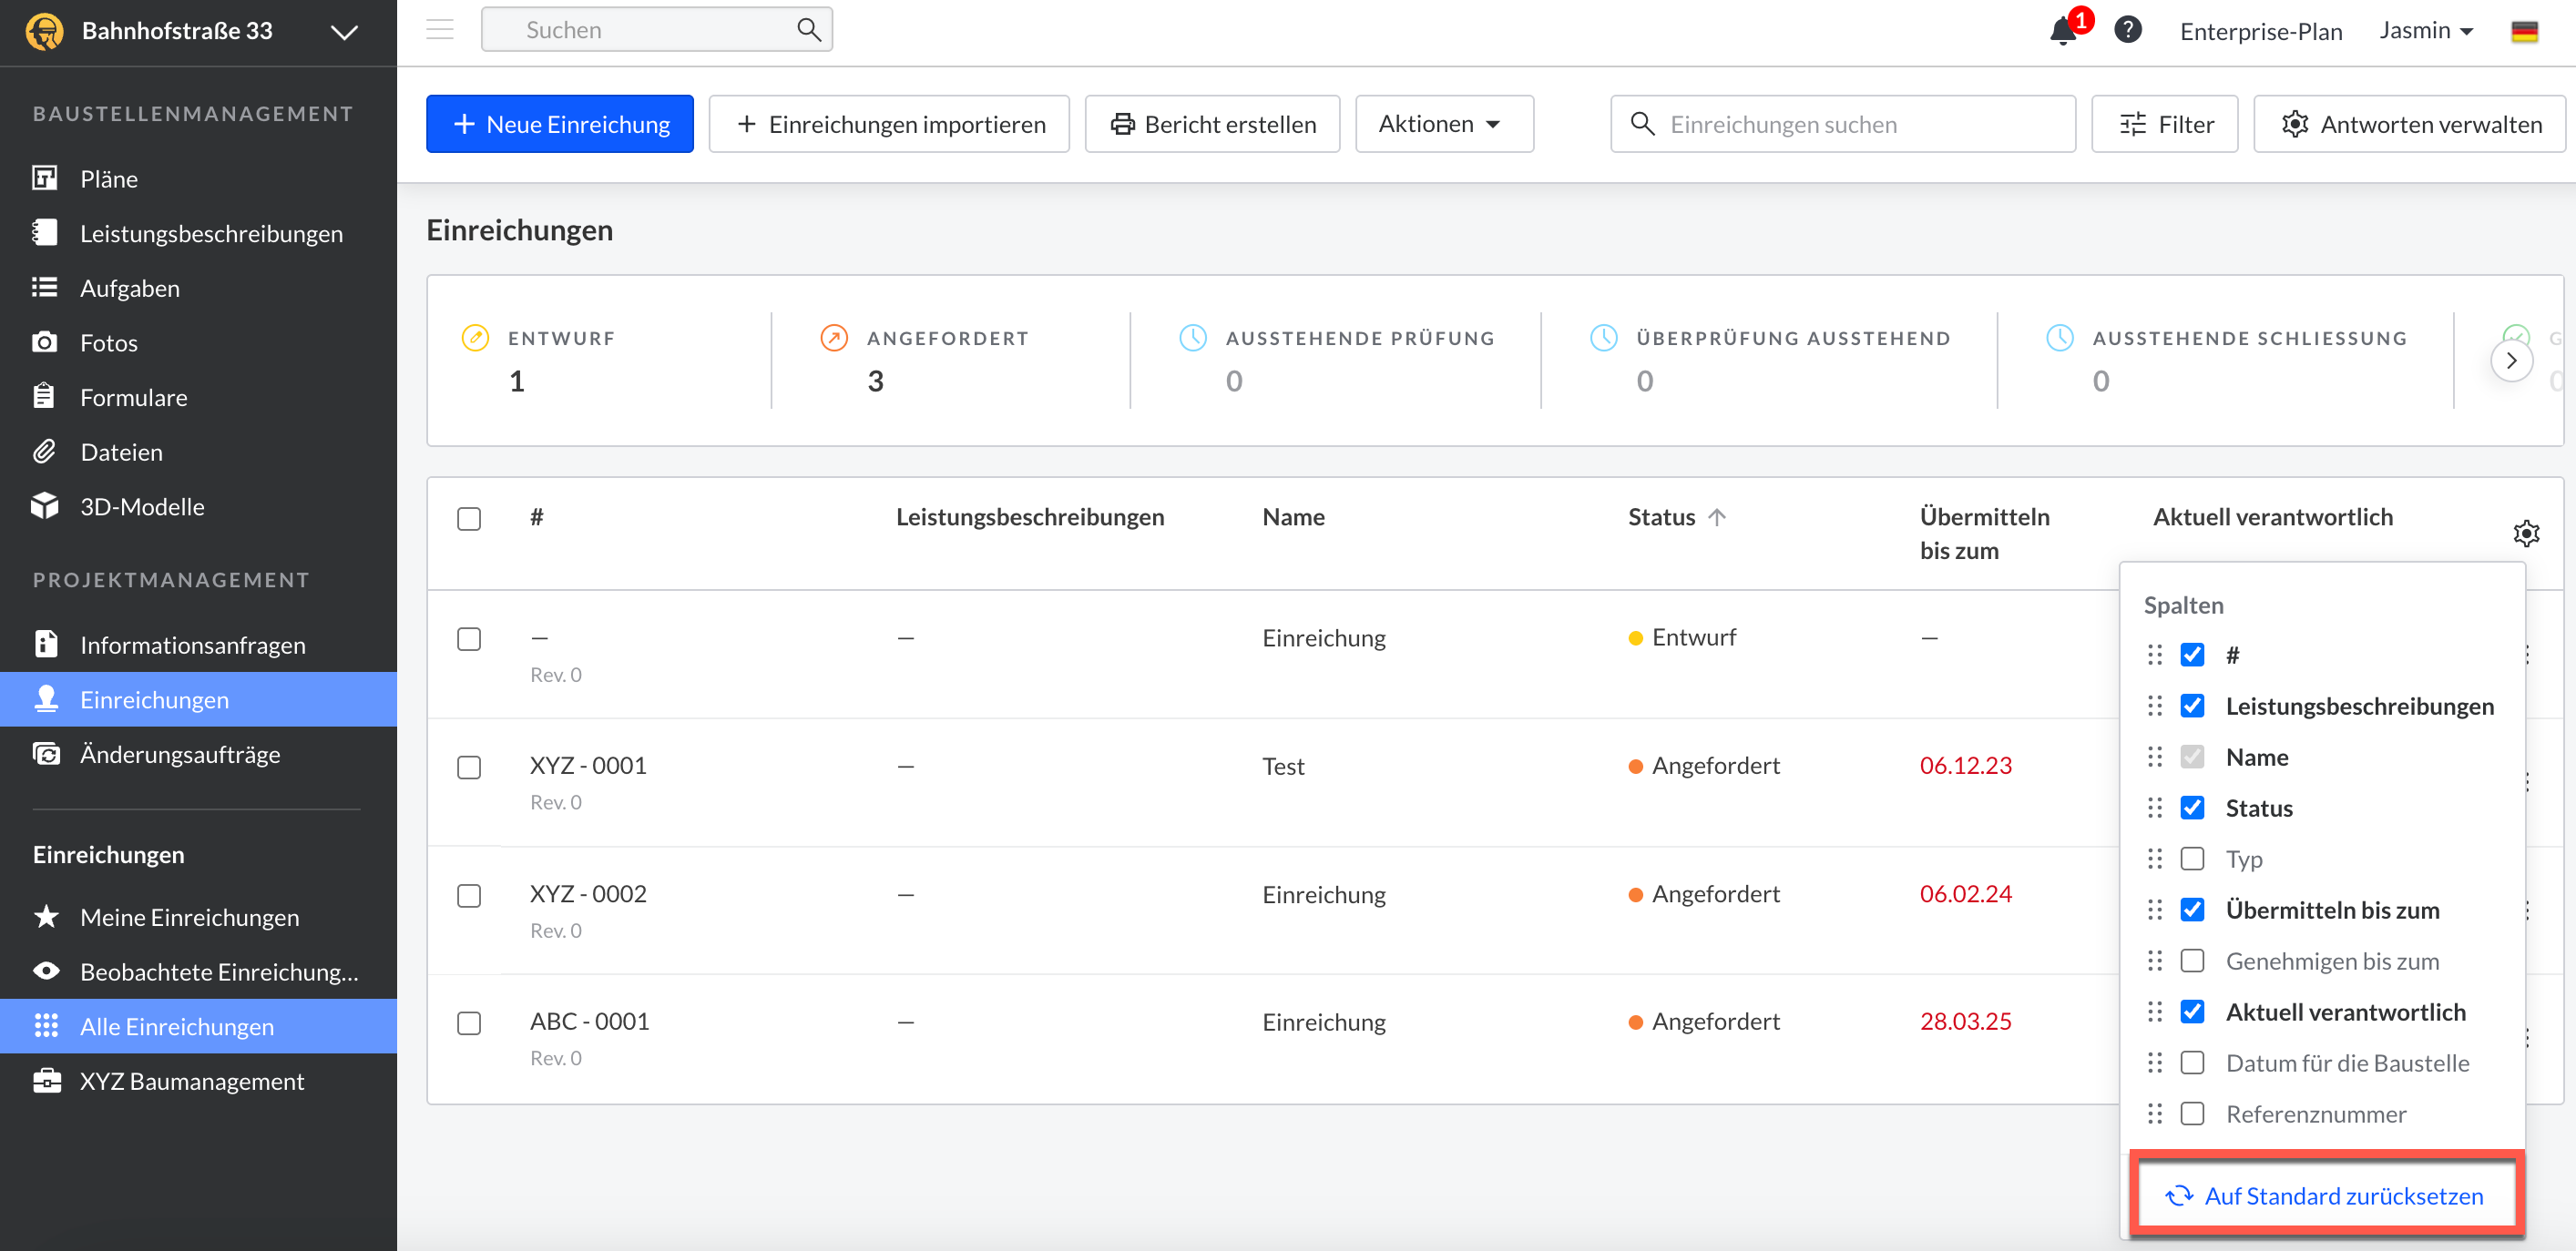This screenshot has height=1251, width=2576.
Task: Uncheck the Leistungsbeschreibungen column checkbox
Action: point(2192,706)
